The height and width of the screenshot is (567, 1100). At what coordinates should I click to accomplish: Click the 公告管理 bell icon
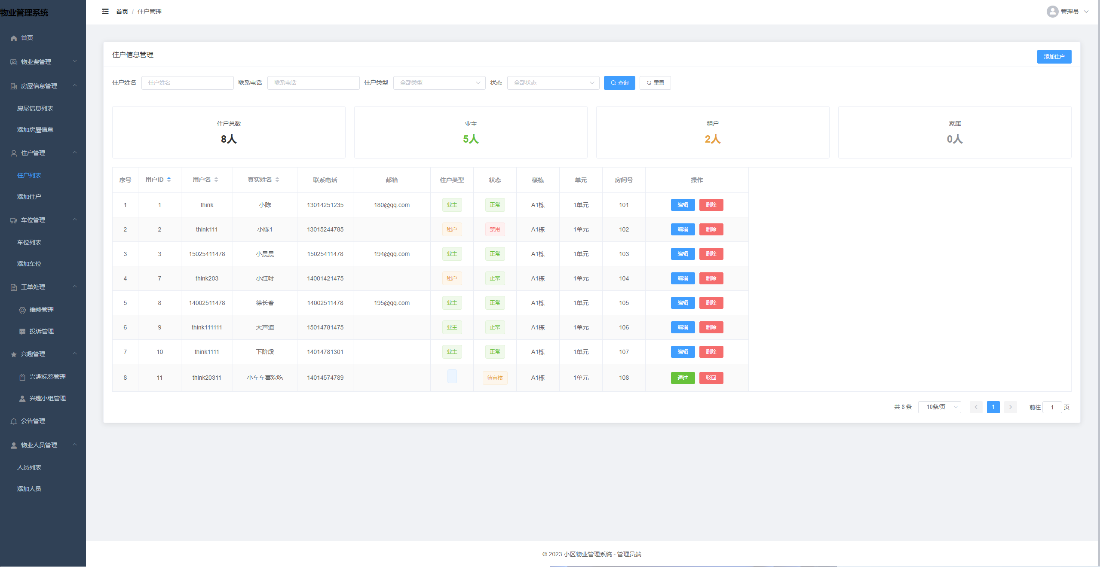14,421
